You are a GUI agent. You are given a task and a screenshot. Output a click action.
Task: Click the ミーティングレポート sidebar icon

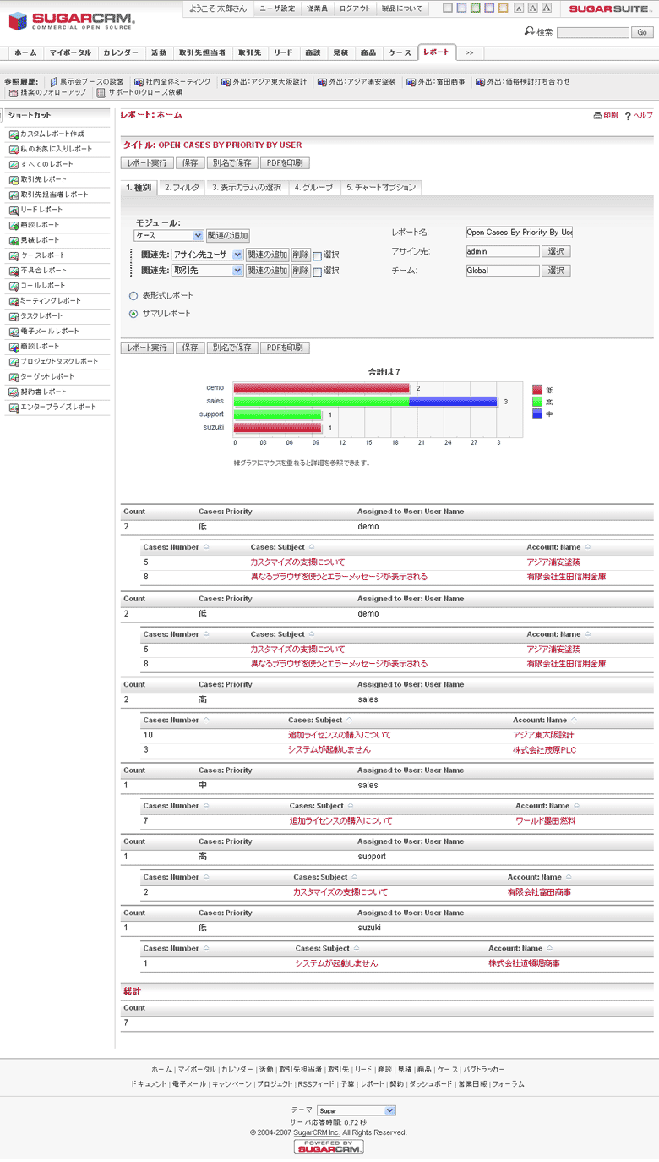(14, 301)
